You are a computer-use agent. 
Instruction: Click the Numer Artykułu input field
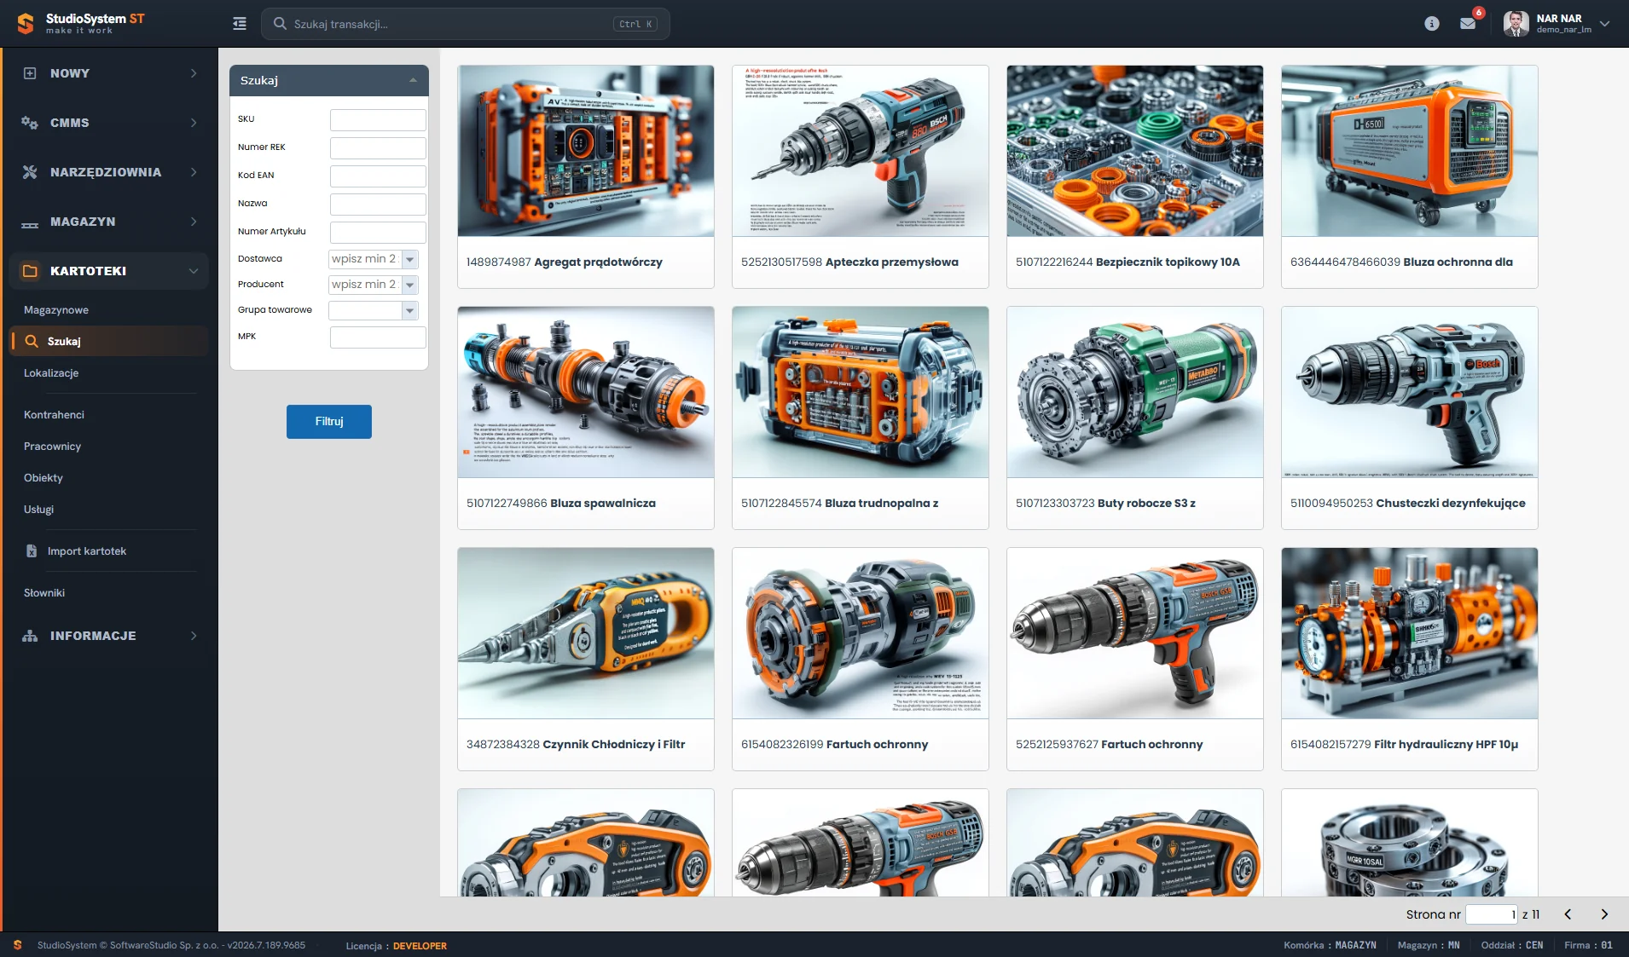pyautogui.click(x=378, y=233)
